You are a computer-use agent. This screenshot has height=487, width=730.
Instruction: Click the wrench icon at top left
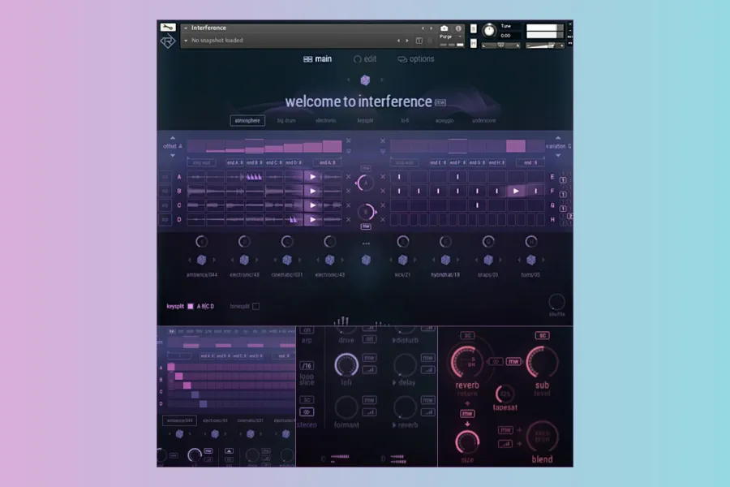tap(168, 28)
